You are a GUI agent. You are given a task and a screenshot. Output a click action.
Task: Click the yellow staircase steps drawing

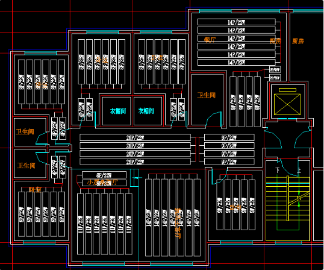pos(288,209)
